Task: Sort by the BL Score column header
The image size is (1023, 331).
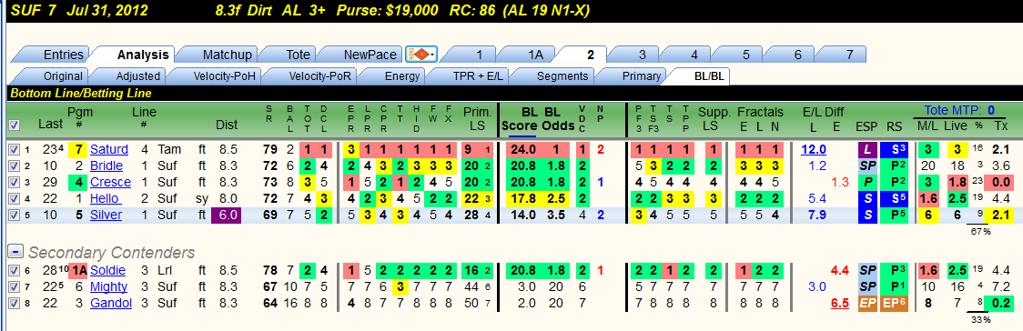Action: pos(520,118)
